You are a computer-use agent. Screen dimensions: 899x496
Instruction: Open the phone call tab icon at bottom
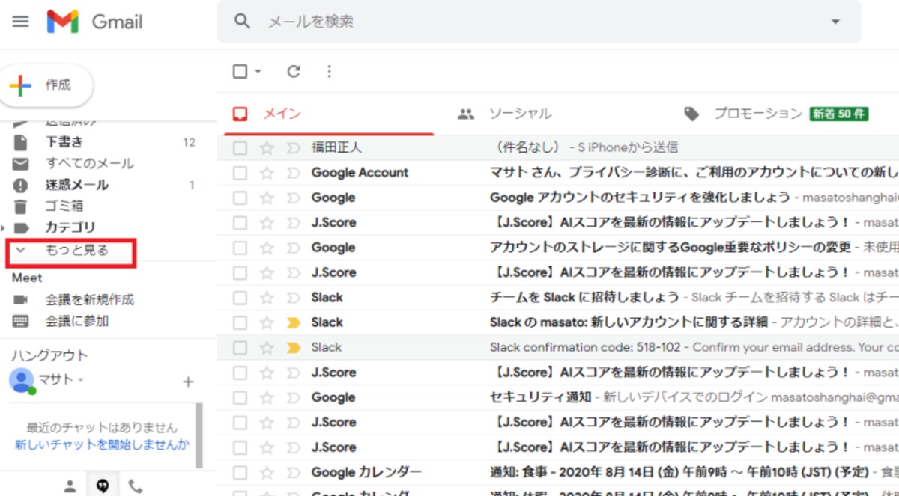[x=136, y=486]
